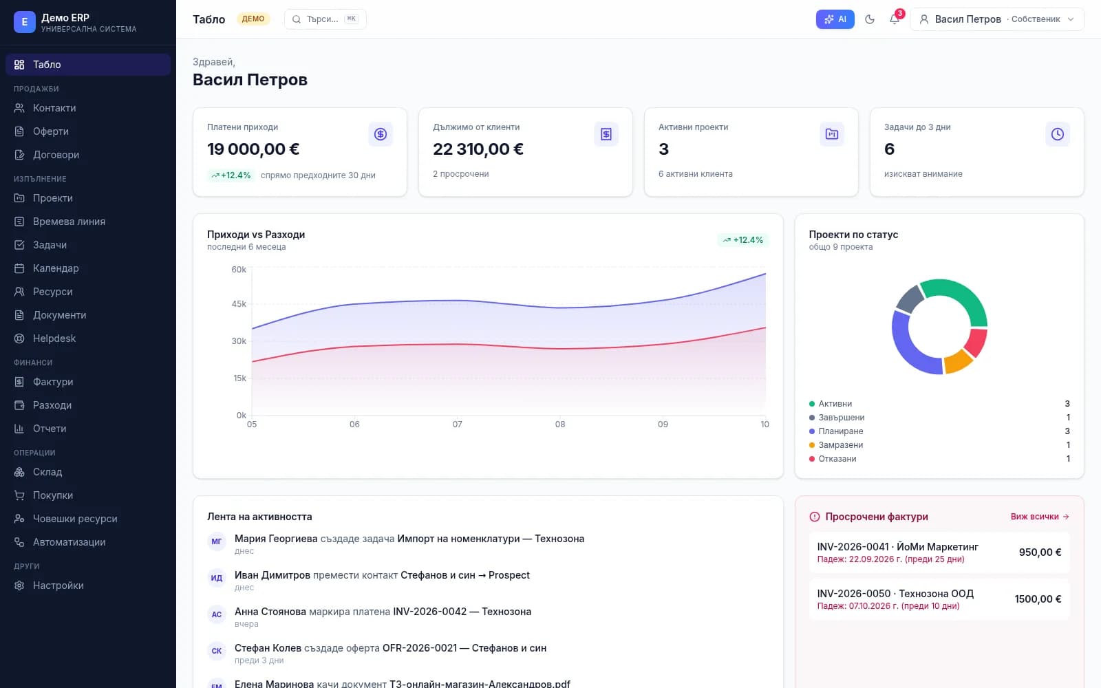
Task: Open overdue invoice INV-2026-0050 Технозона ООД
Action: click(x=939, y=599)
